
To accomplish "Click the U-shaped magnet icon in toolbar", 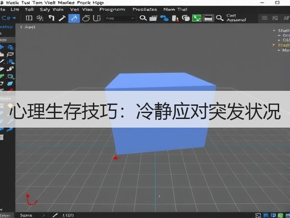I will [97, 18].
